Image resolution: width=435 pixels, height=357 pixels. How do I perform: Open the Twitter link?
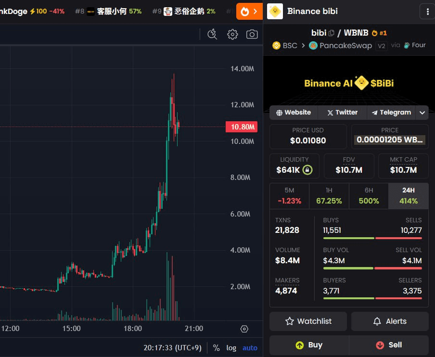(x=342, y=113)
